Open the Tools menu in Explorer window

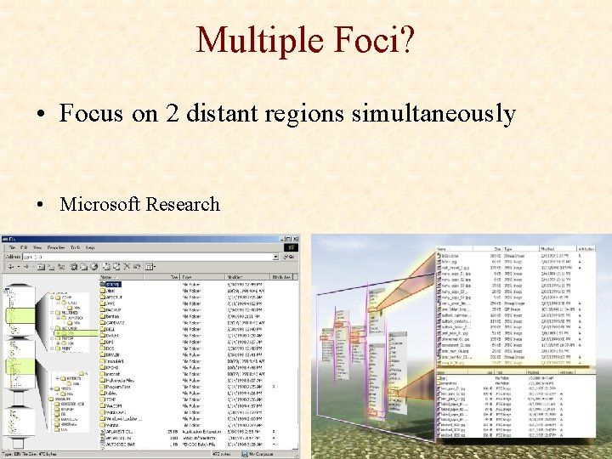[x=76, y=247]
